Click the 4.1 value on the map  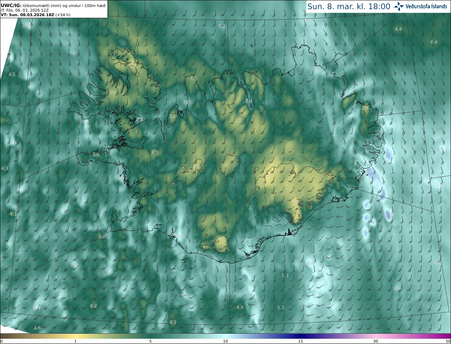pos(13,214)
